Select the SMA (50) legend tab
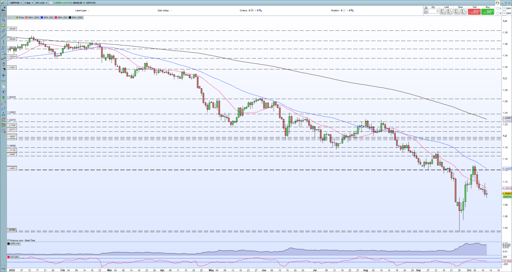The image size is (512, 272). [x=47, y=18]
